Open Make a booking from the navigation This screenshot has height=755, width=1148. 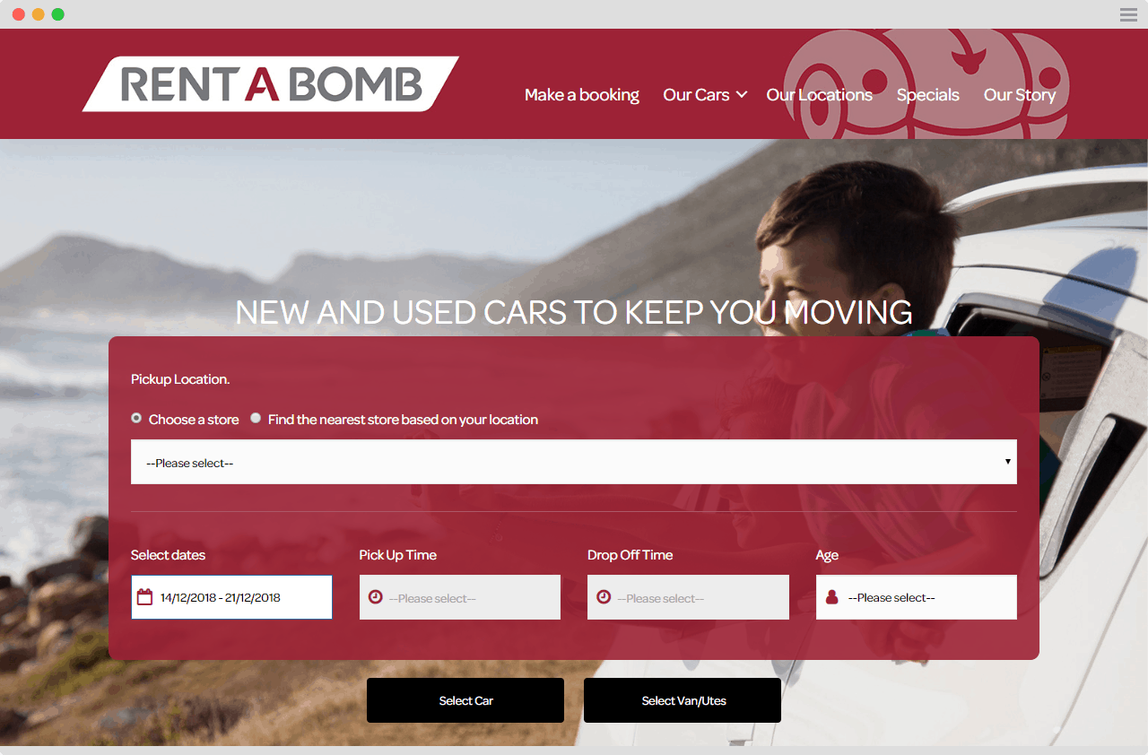click(x=582, y=95)
